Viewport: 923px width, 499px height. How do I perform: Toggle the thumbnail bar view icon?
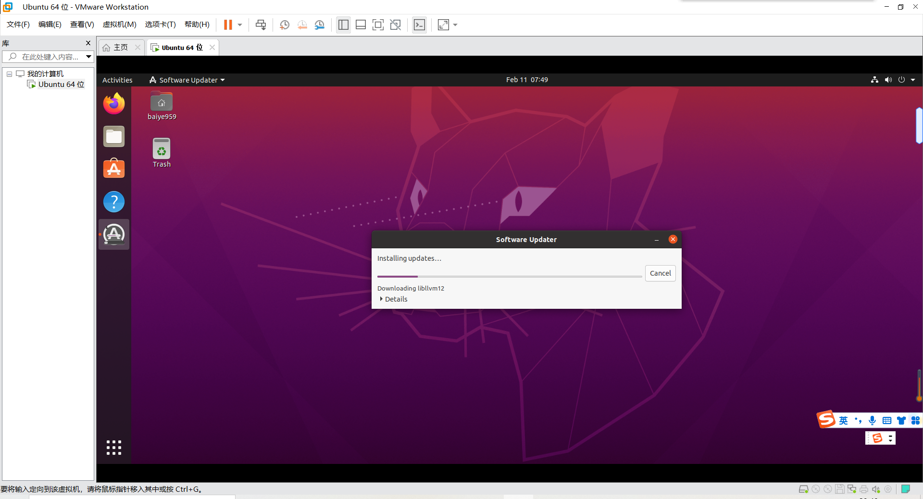point(361,24)
